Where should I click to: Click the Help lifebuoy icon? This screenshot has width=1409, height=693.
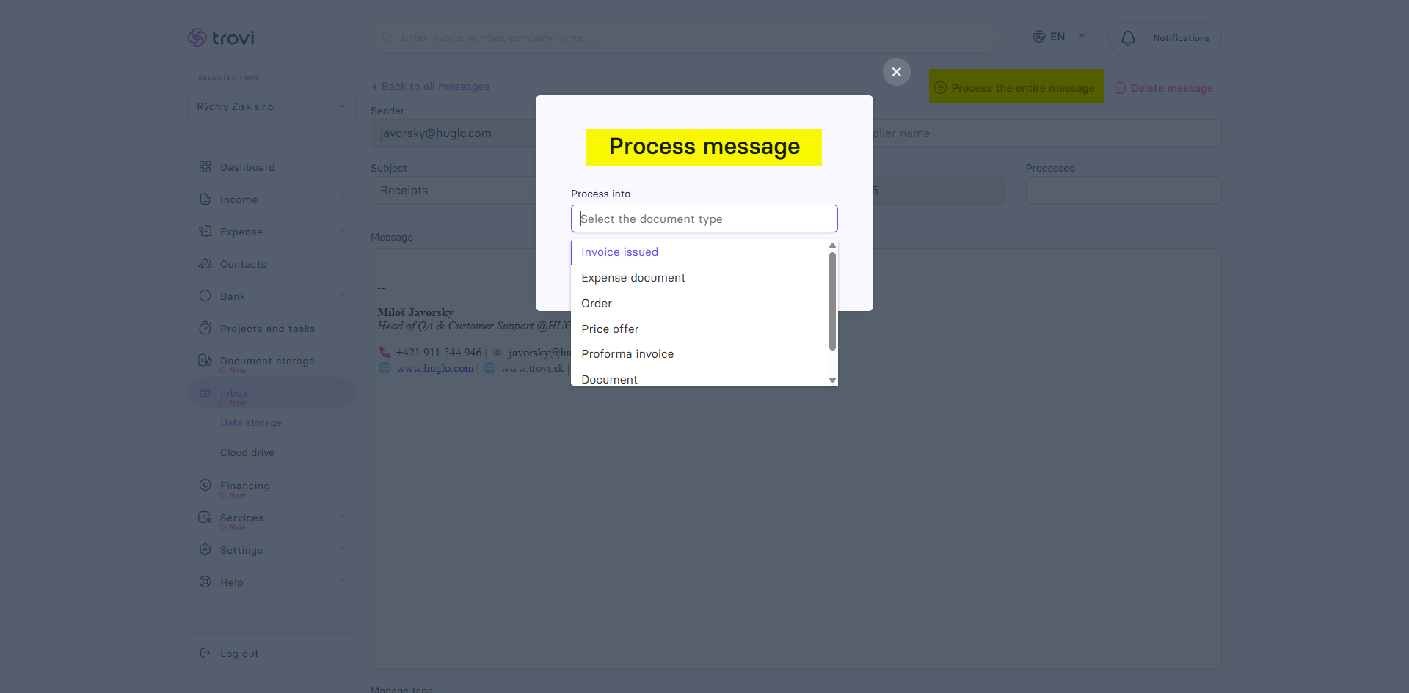coord(205,582)
